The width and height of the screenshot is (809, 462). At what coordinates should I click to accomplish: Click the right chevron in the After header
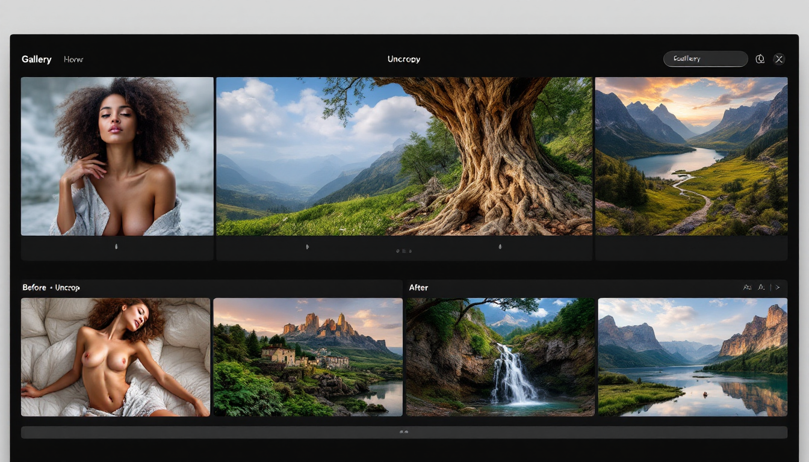(778, 288)
